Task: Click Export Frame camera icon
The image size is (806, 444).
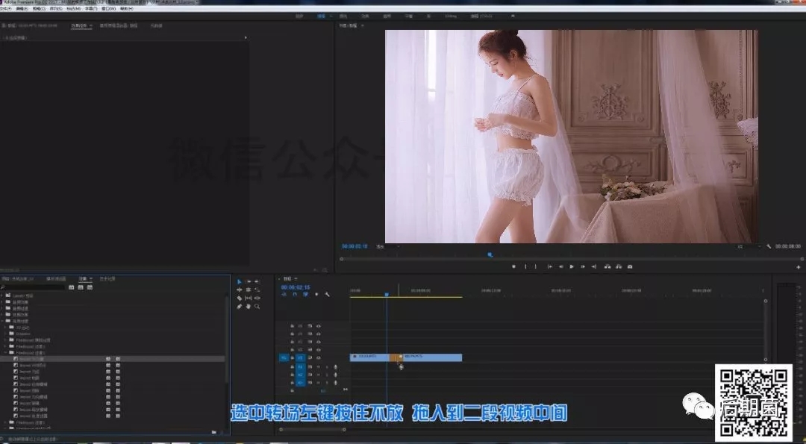Action: tap(630, 266)
